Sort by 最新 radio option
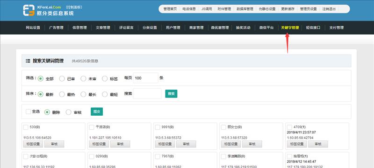374x168 pixels. [41, 94]
